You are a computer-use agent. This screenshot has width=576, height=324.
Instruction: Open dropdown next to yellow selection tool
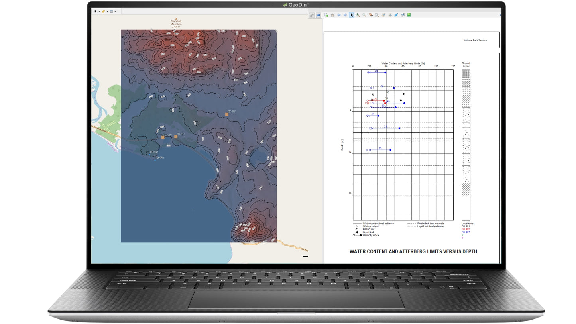[x=107, y=12]
